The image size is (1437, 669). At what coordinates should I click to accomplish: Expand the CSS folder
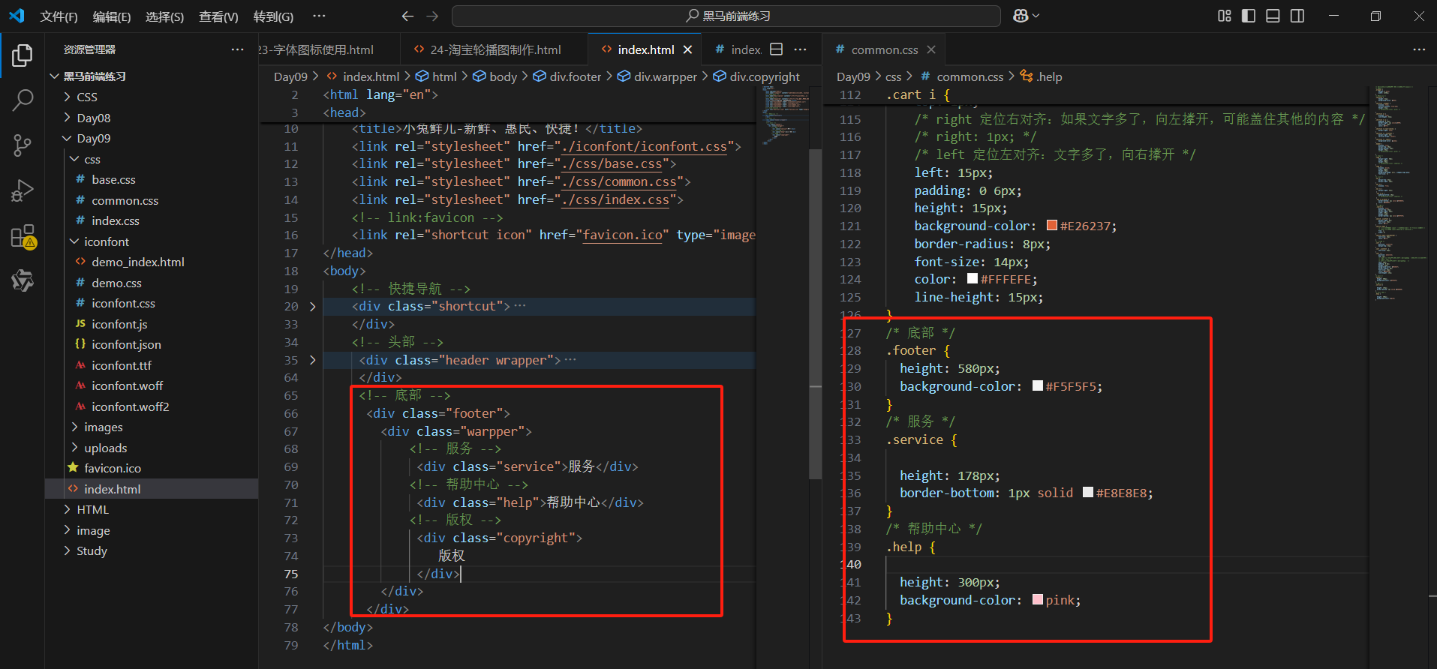point(68,97)
